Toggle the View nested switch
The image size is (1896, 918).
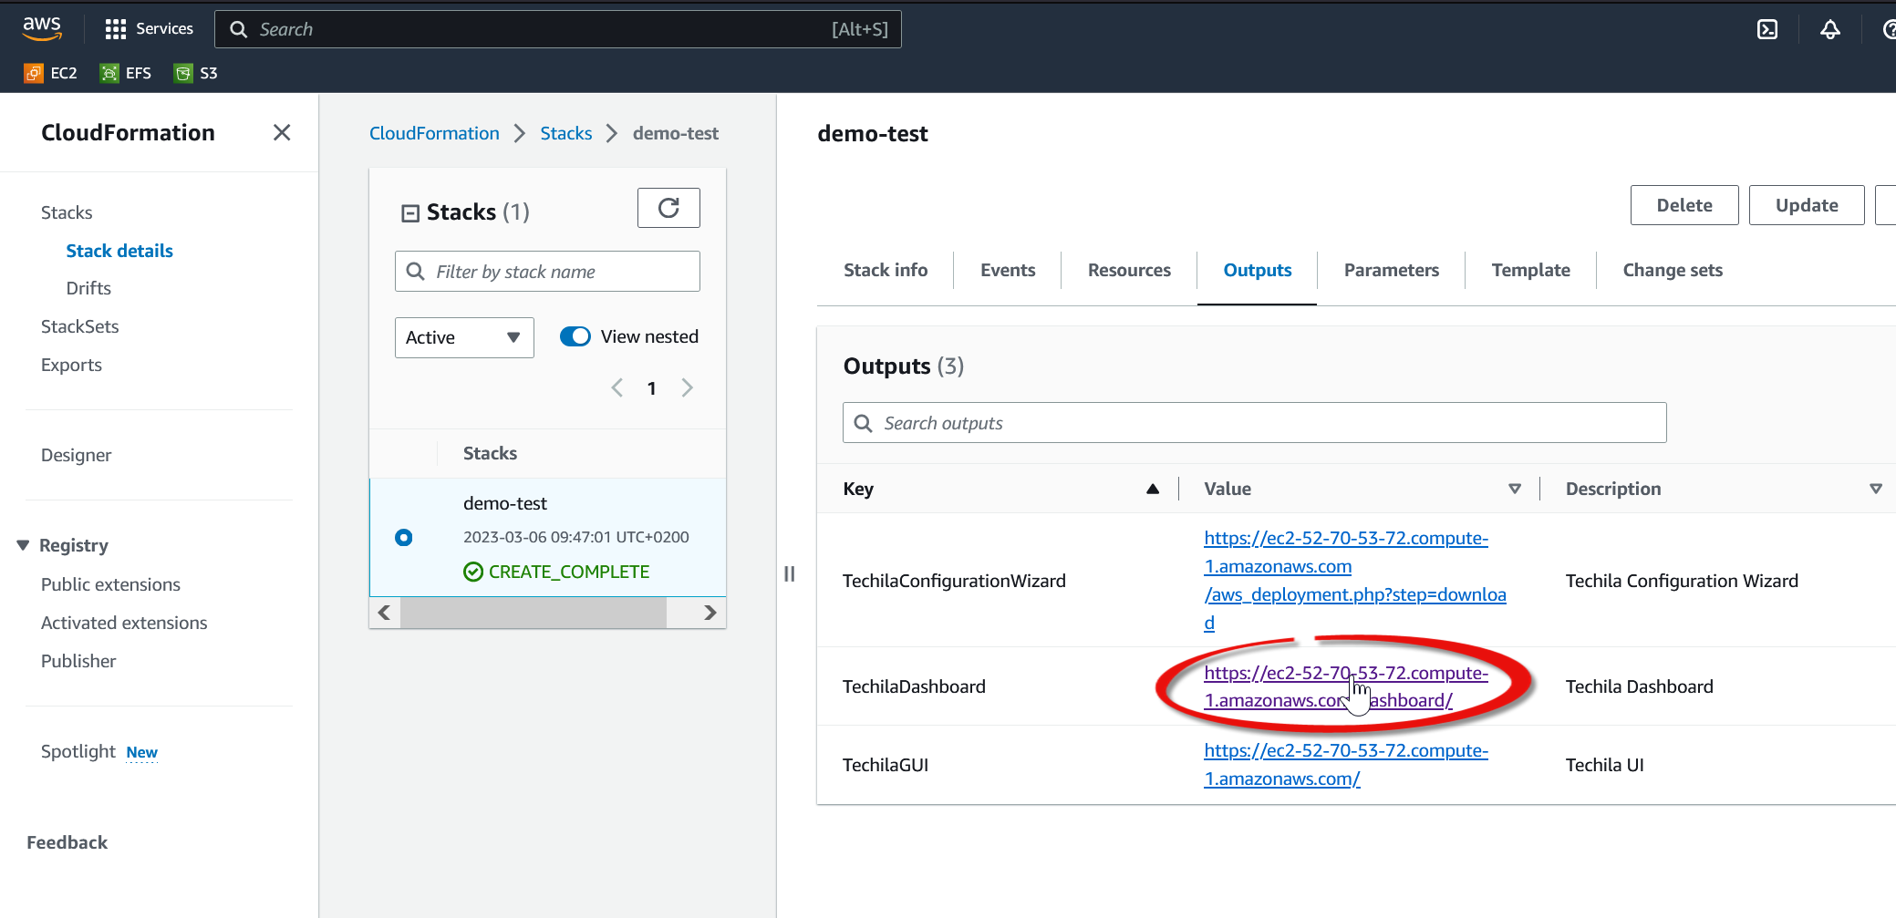point(575,336)
